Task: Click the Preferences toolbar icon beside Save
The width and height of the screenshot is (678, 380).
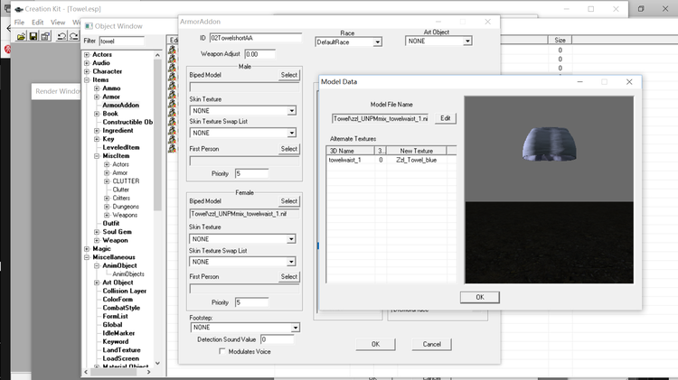Action: click(x=45, y=36)
